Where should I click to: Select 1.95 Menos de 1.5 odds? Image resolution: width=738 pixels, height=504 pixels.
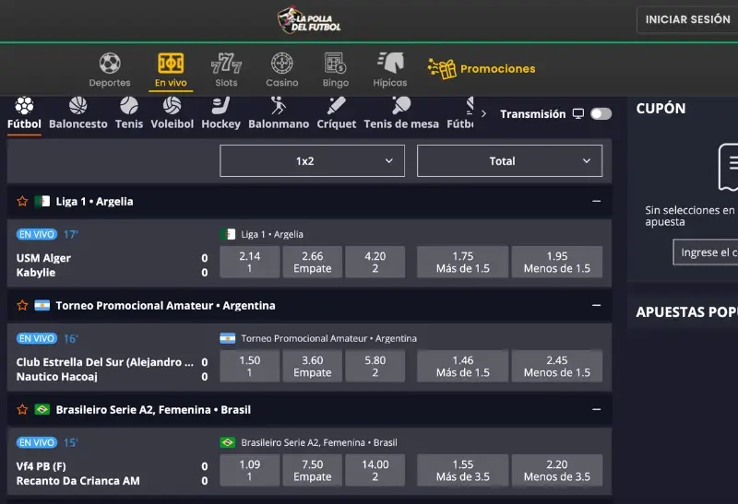click(557, 262)
